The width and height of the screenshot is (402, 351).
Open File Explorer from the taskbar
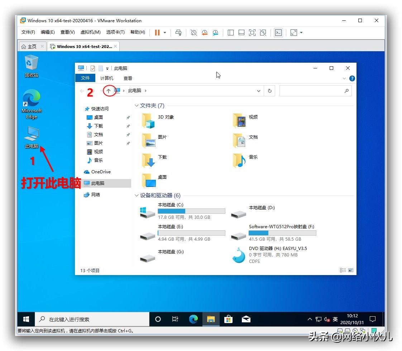pyautogui.click(x=211, y=319)
